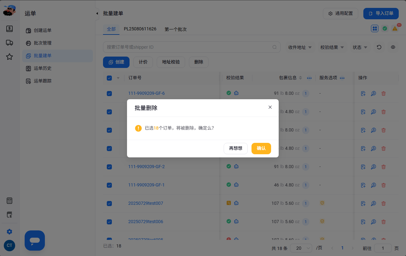Open the 校验结果 filter dropdown

(x=332, y=47)
